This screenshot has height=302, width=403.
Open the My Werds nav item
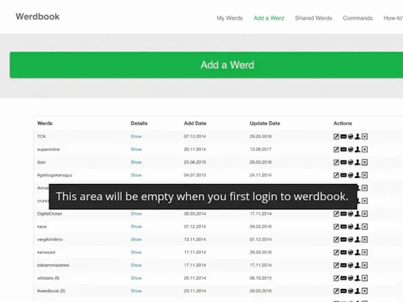click(x=230, y=19)
